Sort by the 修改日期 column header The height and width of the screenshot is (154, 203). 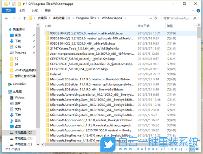pos(144,26)
